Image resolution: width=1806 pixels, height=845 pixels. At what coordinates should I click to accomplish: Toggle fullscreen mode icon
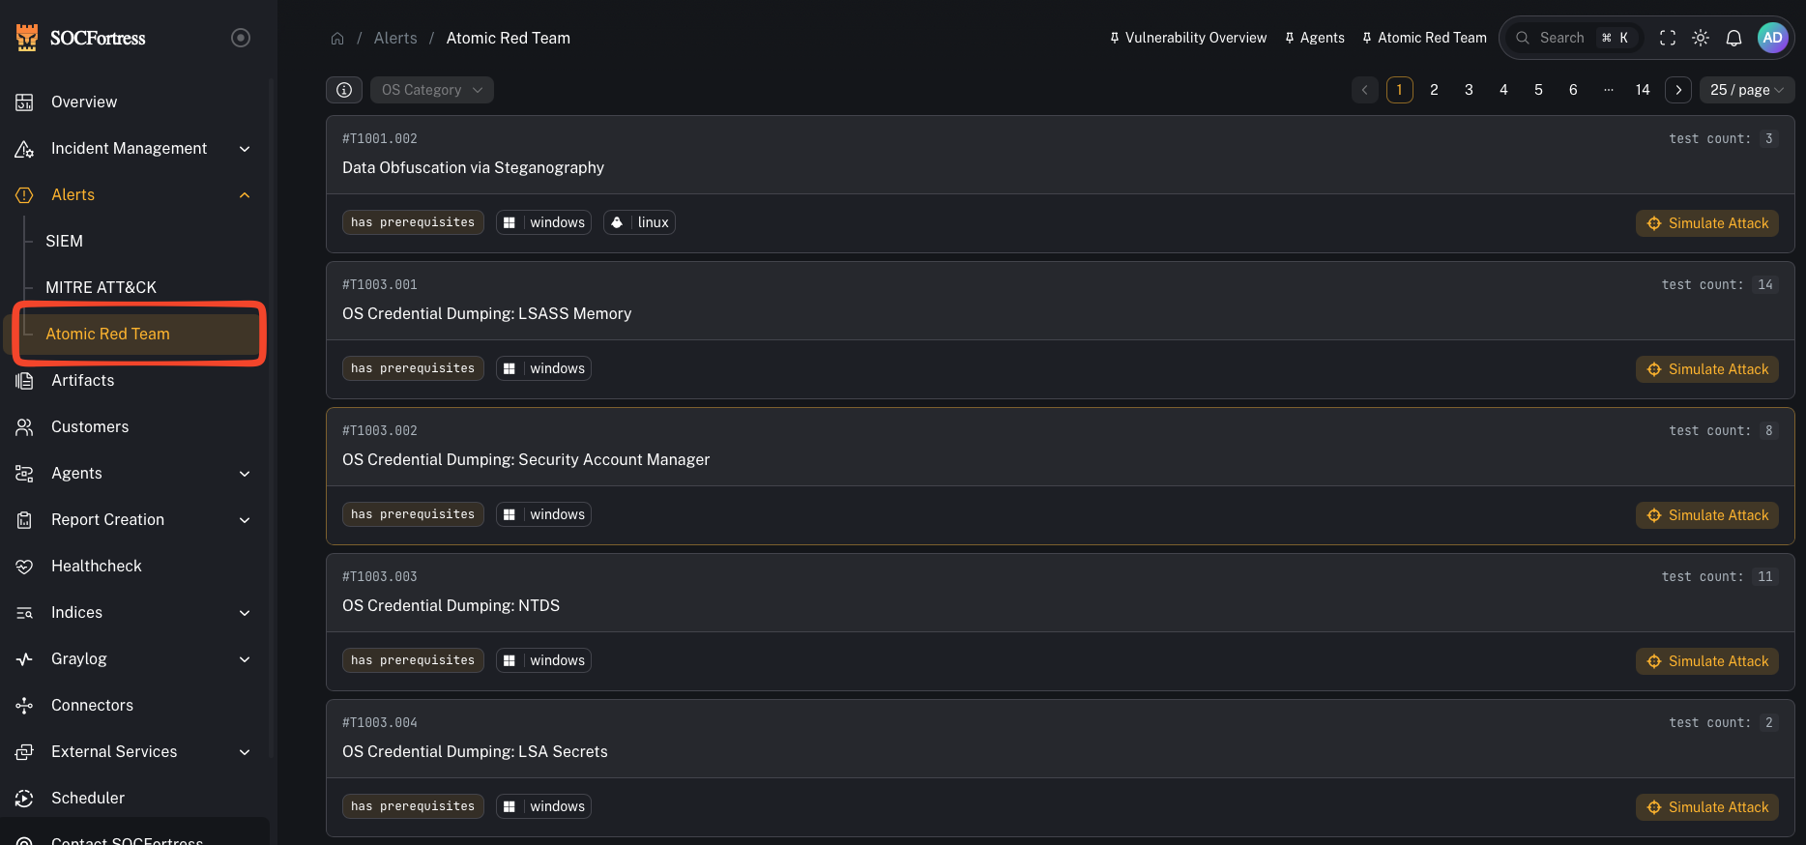pos(1668,38)
